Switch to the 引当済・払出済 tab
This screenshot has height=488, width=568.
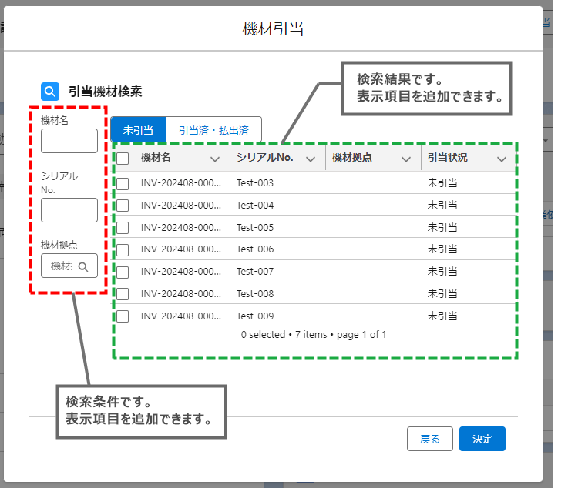213,130
